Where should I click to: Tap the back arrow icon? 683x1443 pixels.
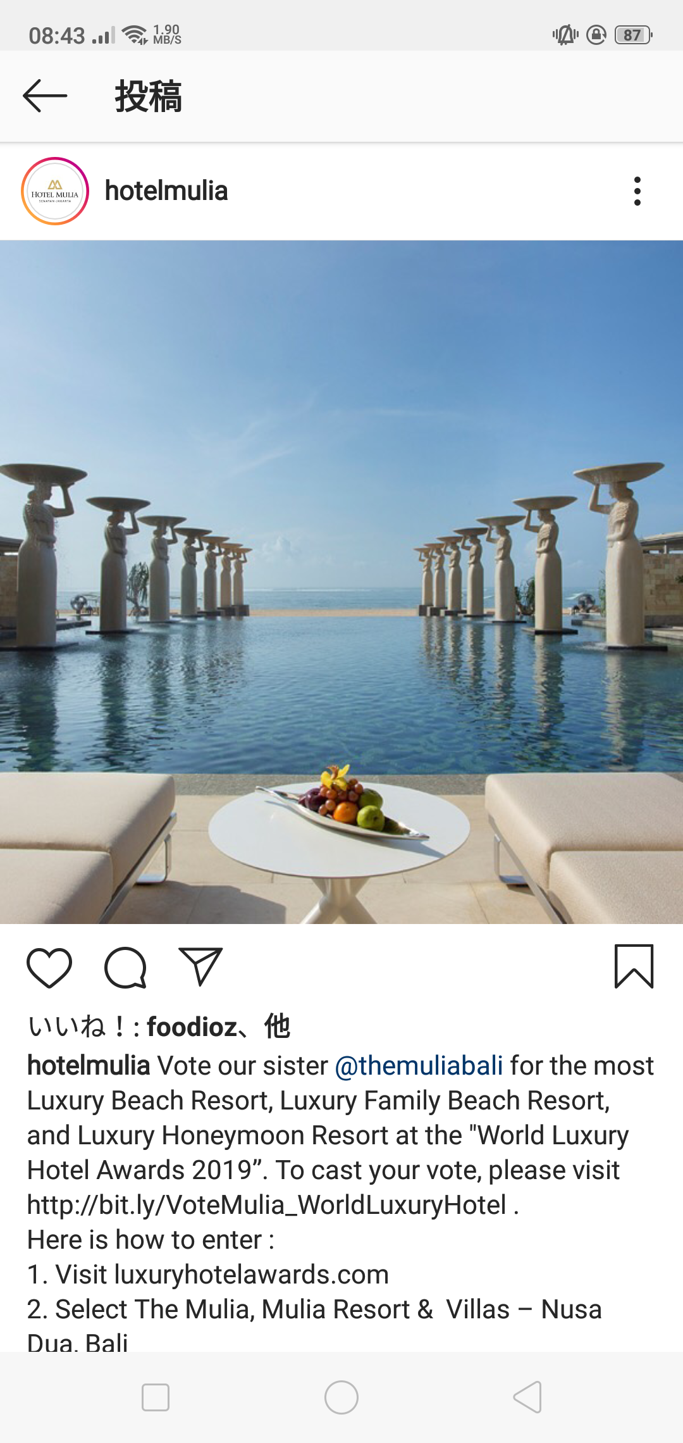(x=45, y=96)
